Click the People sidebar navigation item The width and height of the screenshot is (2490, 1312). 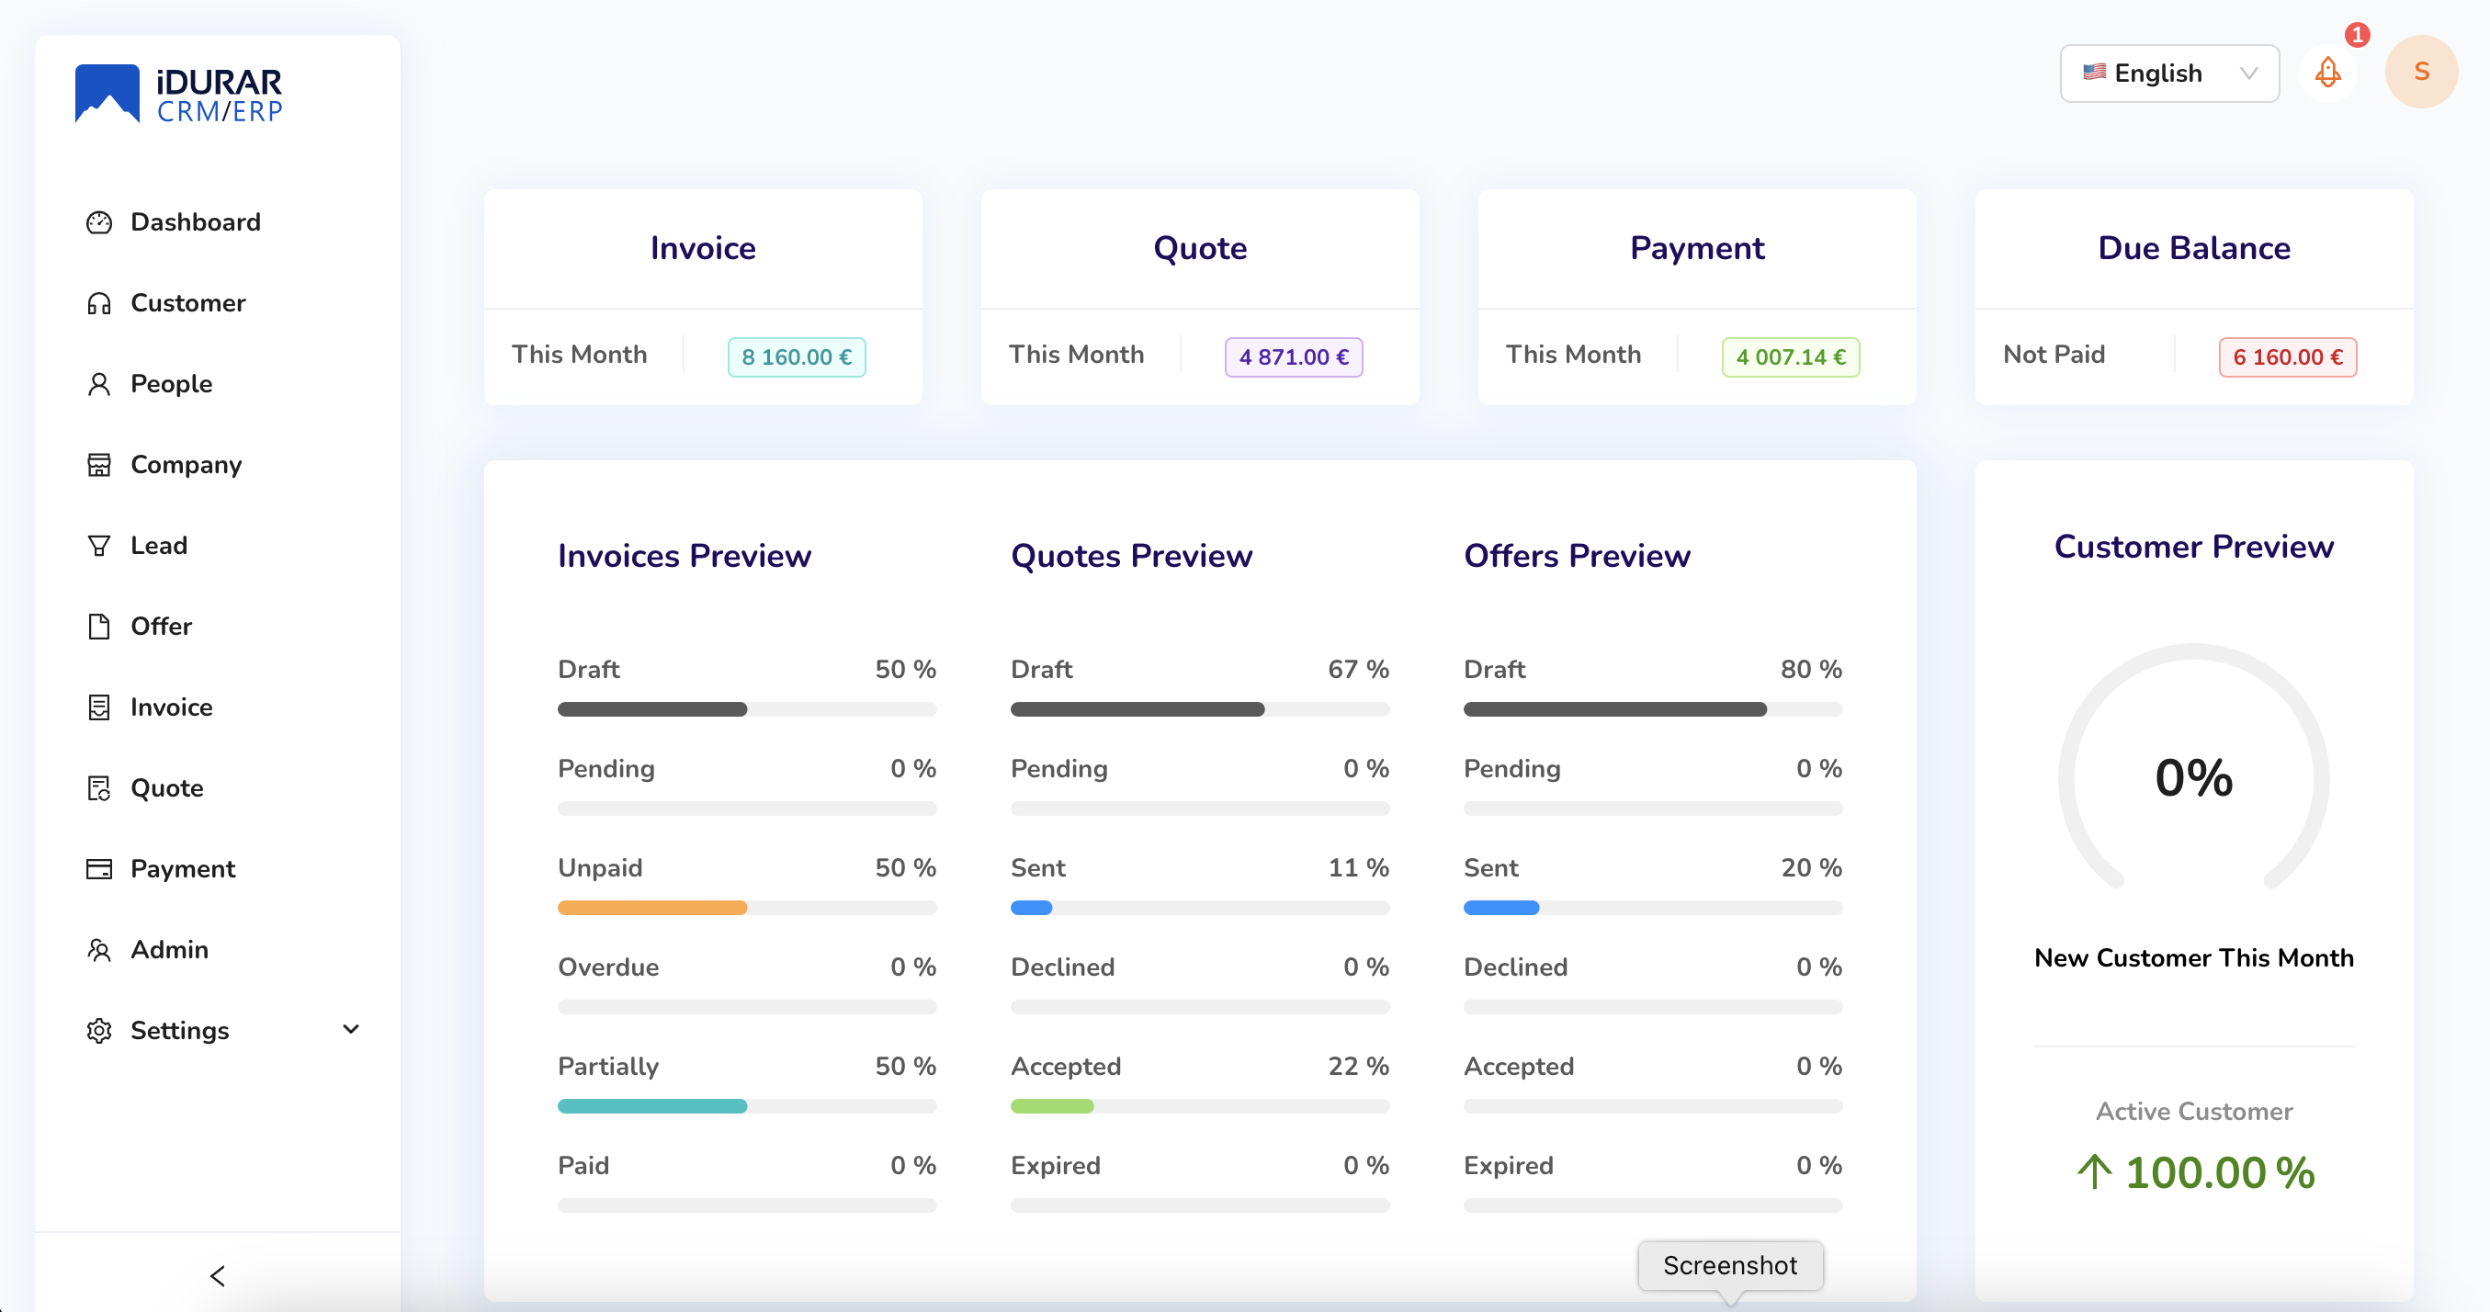click(171, 382)
